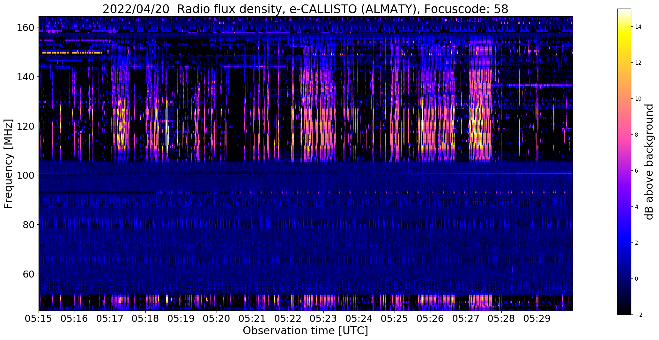The height and width of the screenshot is (340, 659).
Task: Click the 120 frequency tick label
Action: tap(25, 126)
